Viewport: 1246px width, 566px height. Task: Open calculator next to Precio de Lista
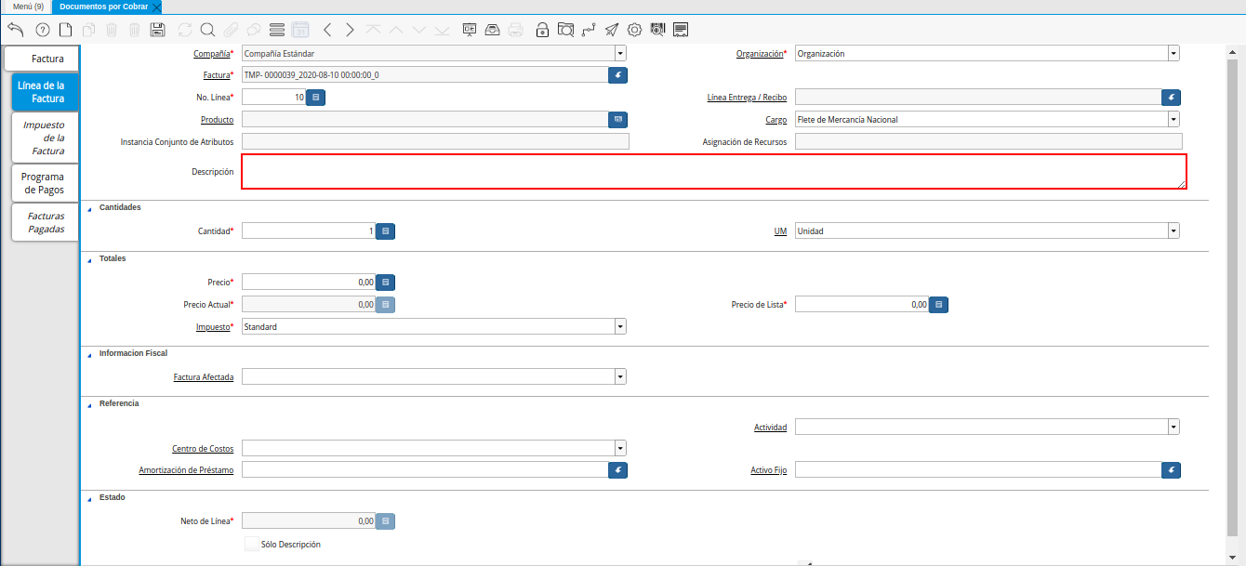939,304
